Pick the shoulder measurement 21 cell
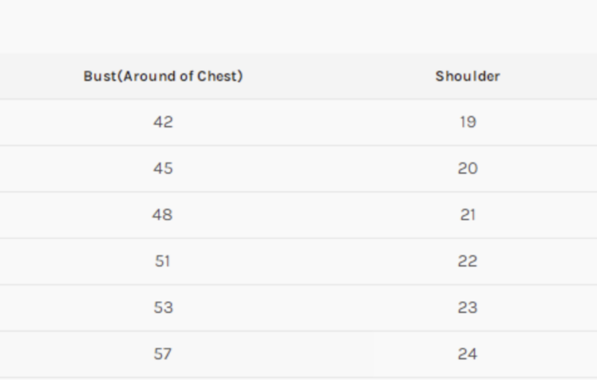Screen dimensions: 597x380 467,215
